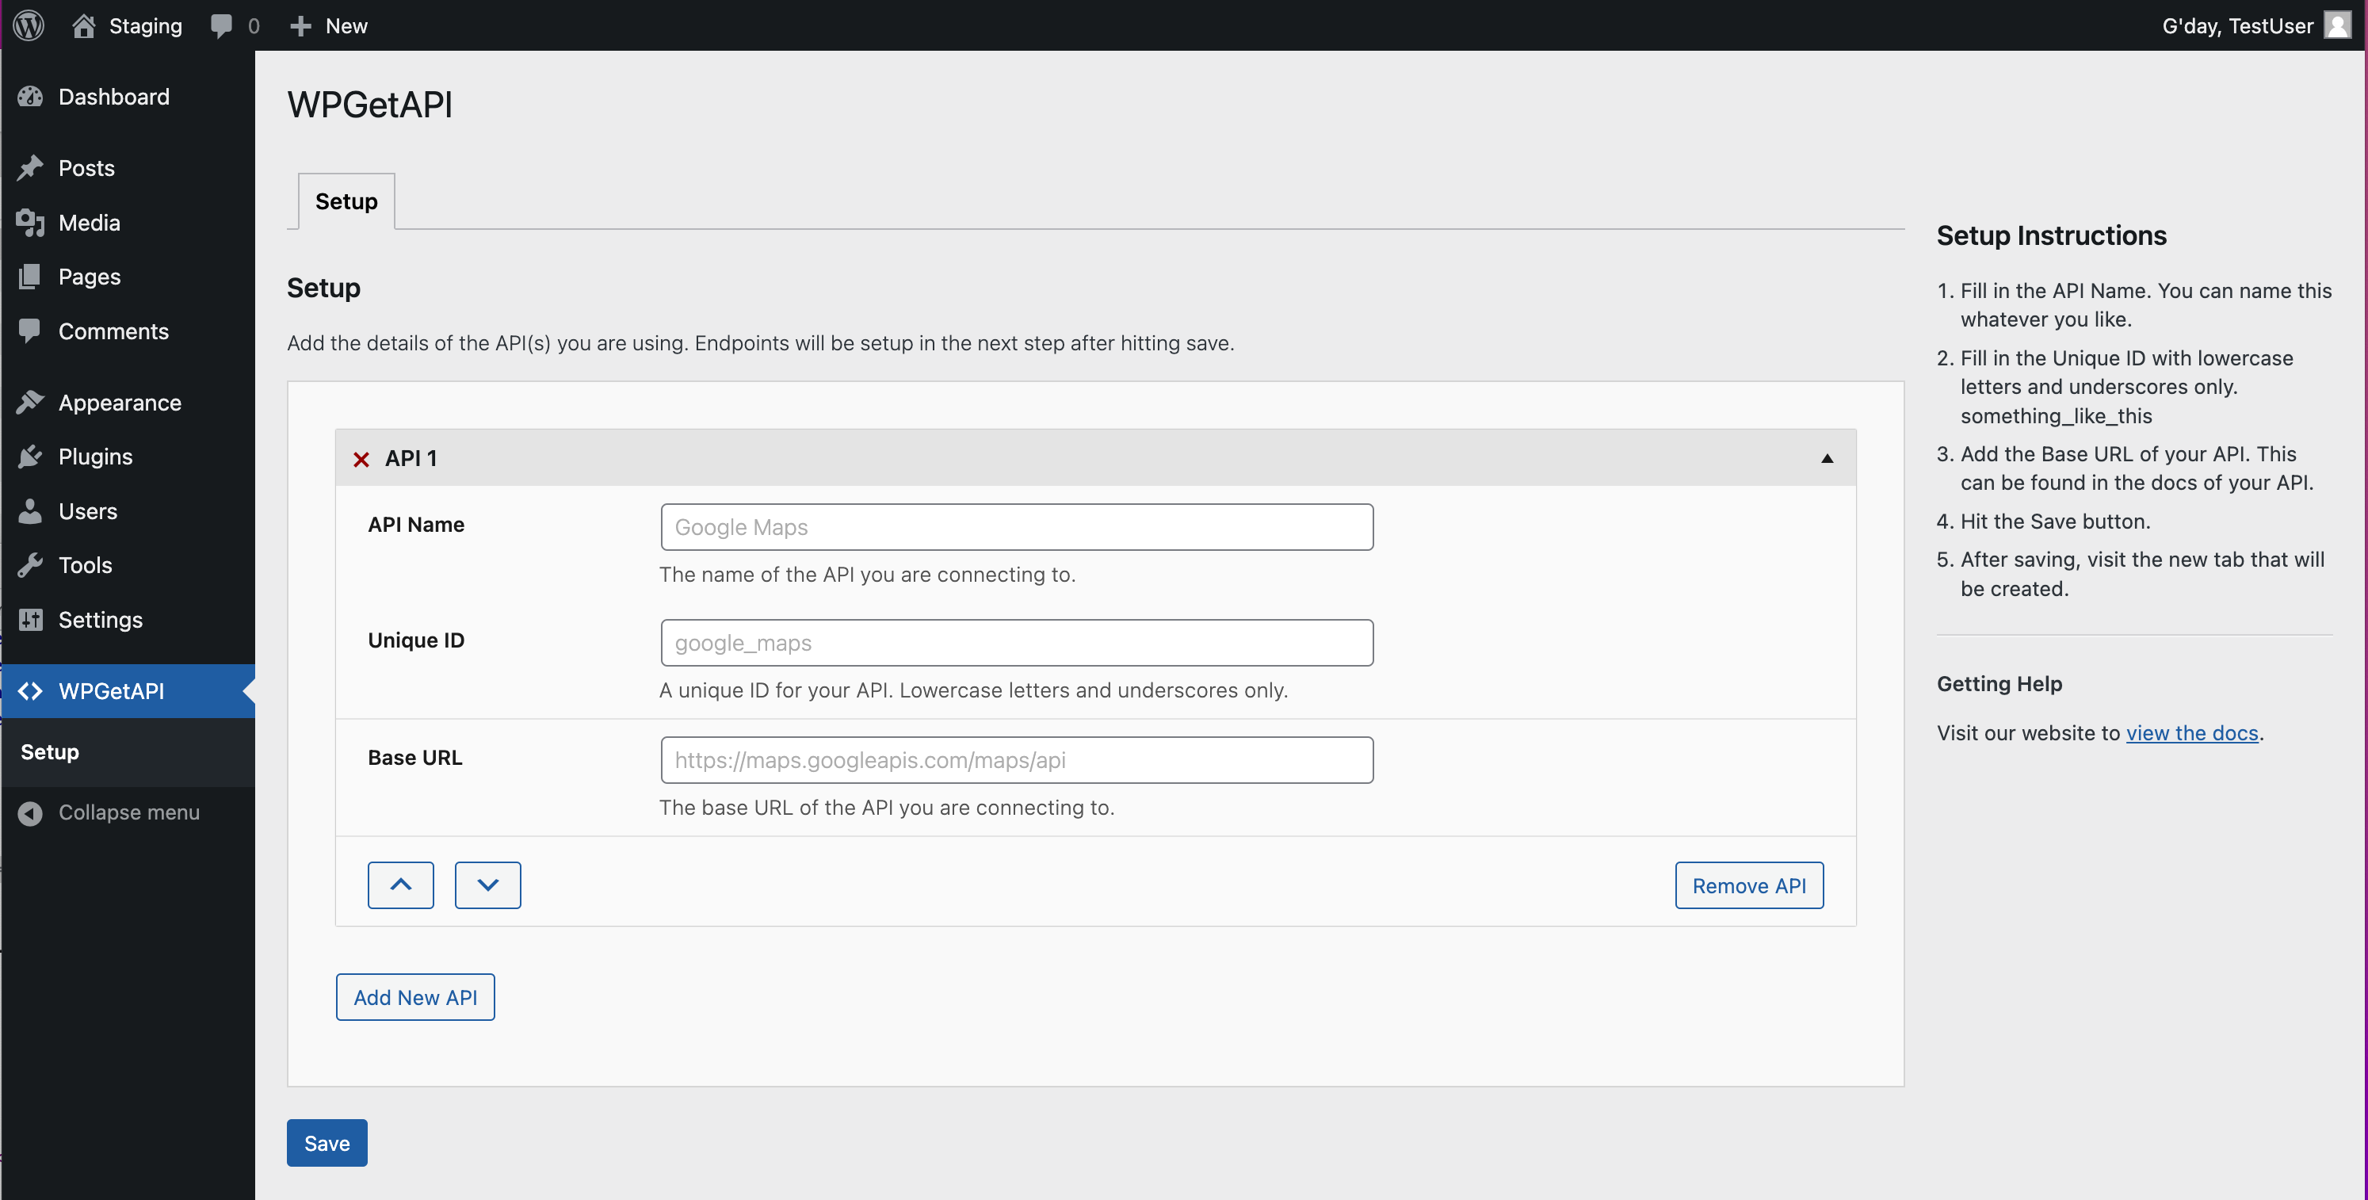Open the Staging site home icon
This screenshot has width=2368, height=1200.
pos(84,25)
